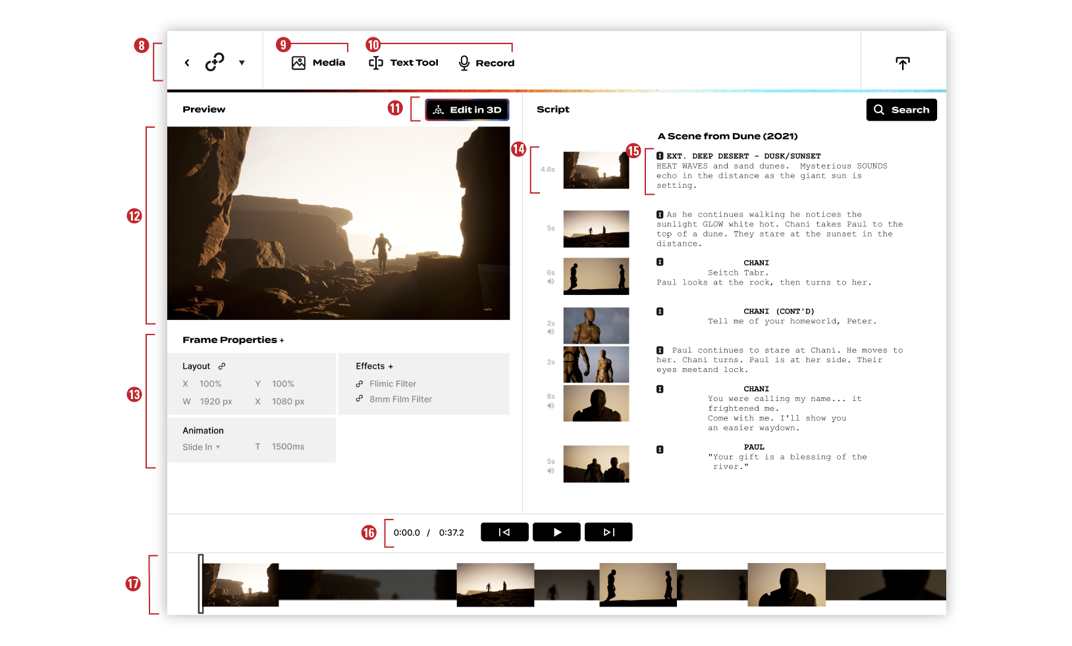Click text icon beside CHANI (CONT'D)
The image size is (1072, 646).
[660, 311]
